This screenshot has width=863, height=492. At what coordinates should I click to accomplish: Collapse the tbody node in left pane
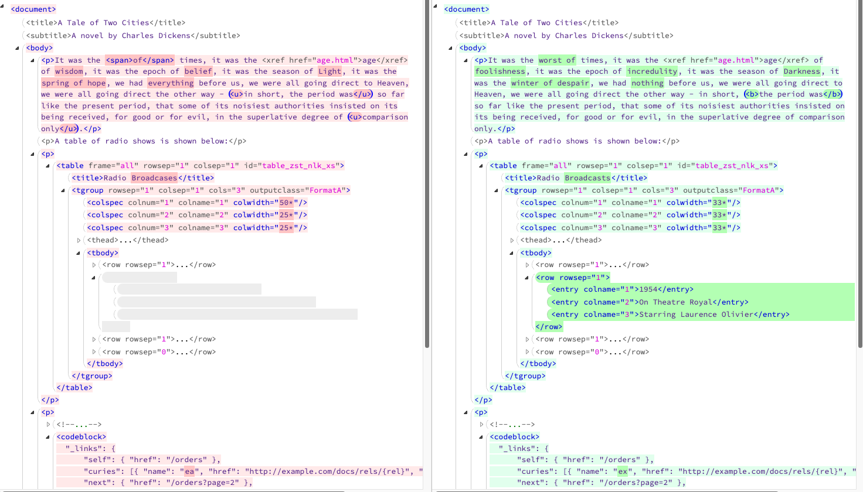tap(78, 253)
